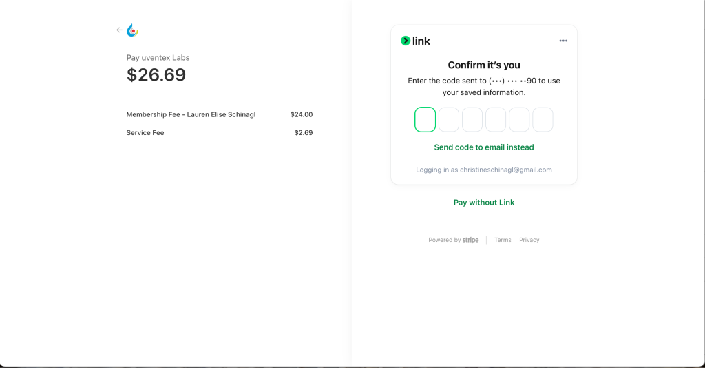
Task: Open the three-dot Link options menu
Action: 563,41
